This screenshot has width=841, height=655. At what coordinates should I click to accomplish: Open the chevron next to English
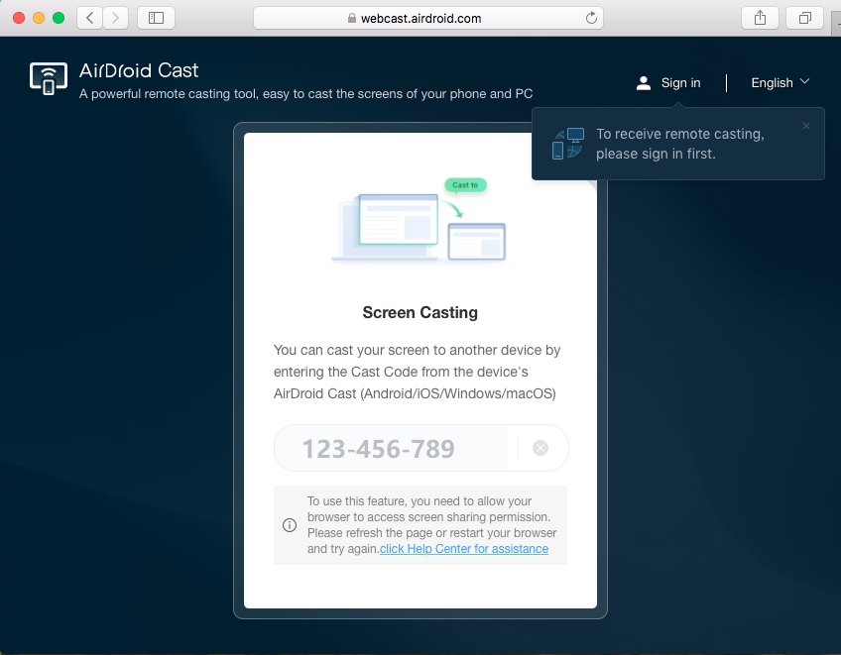(803, 82)
